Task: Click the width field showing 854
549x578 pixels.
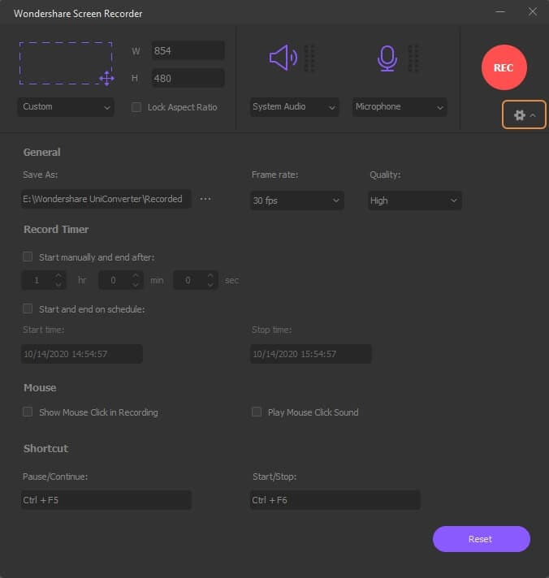Action: (x=188, y=51)
